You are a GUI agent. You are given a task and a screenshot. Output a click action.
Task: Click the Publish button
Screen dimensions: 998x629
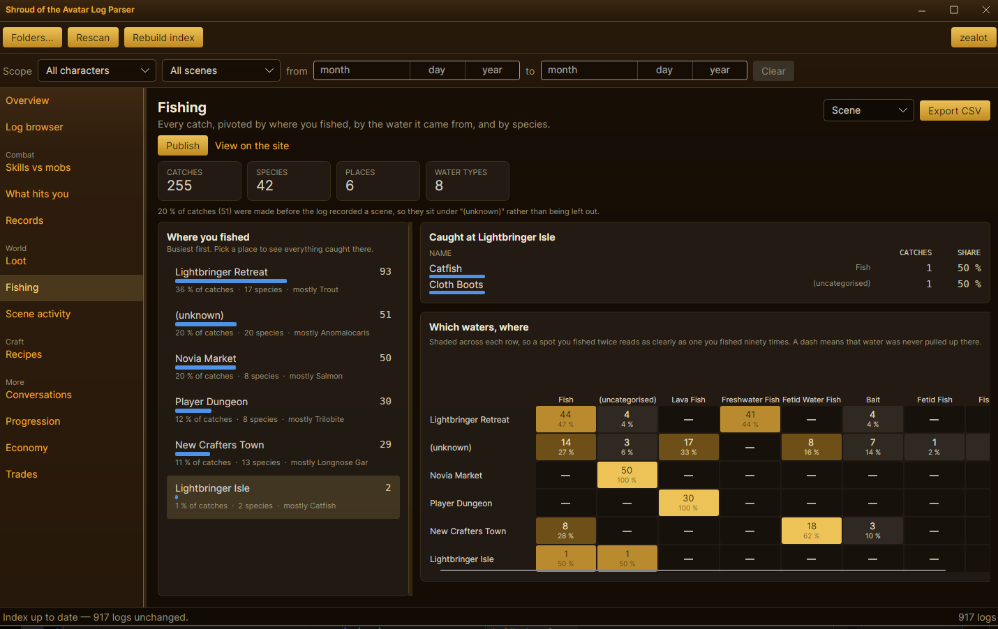[x=183, y=146]
